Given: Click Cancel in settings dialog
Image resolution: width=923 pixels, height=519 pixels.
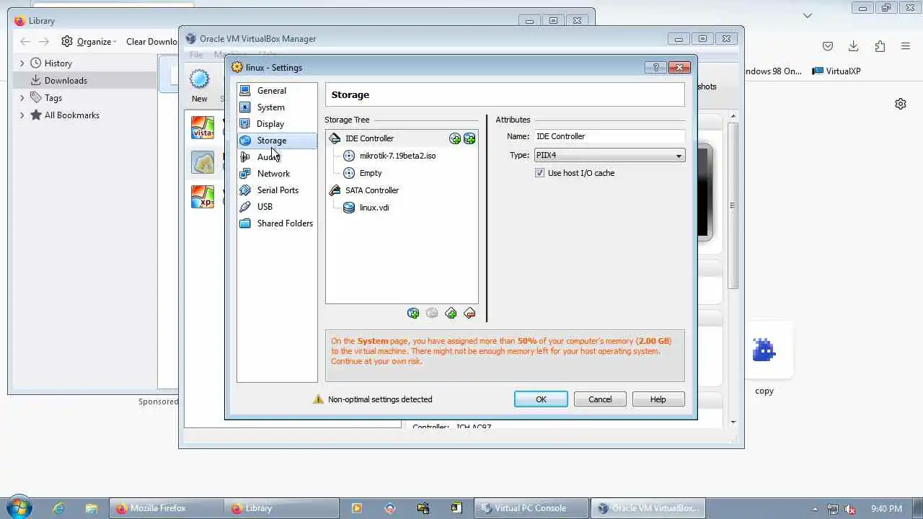Looking at the screenshot, I should (x=600, y=399).
